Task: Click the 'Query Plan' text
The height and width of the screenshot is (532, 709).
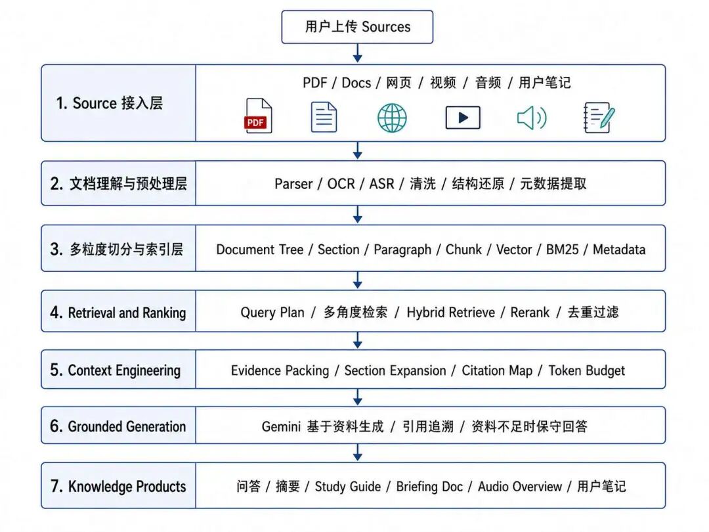Action: (272, 313)
